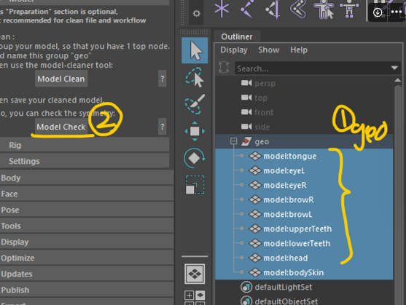Image resolution: width=406 pixels, height=305 pixels.
Task: Activate the Rotate tool
Action: coord(195,158)
